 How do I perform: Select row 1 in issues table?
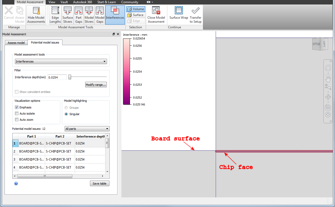(x=59, y=143)
